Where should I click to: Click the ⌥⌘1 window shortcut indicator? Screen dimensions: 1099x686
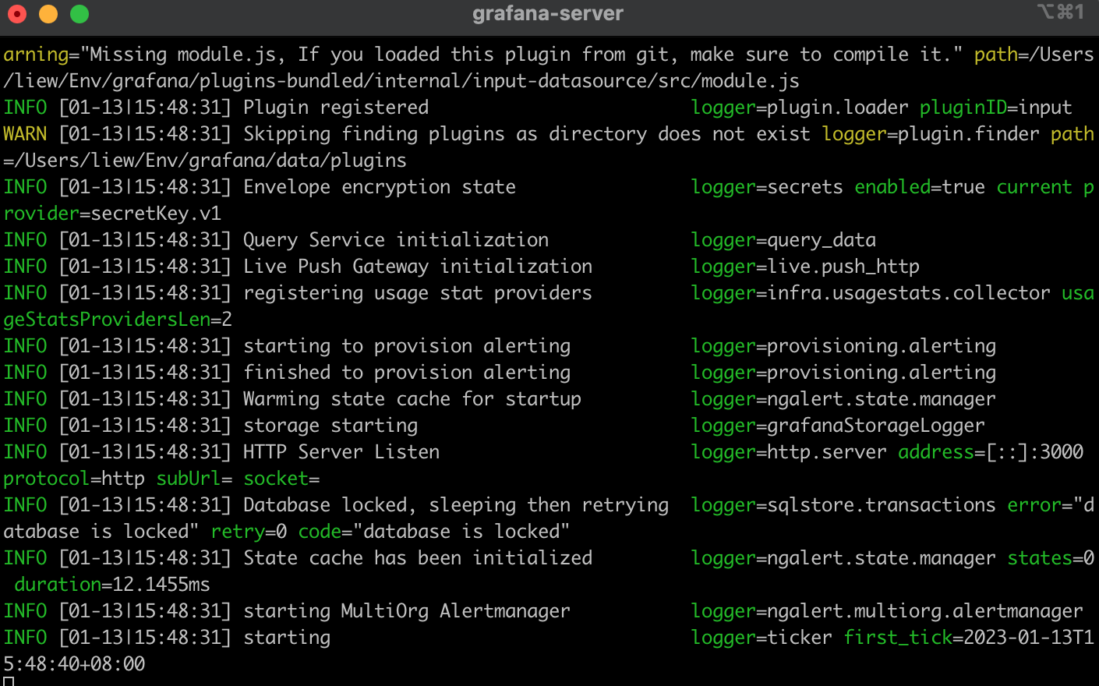click(1060, 12)
